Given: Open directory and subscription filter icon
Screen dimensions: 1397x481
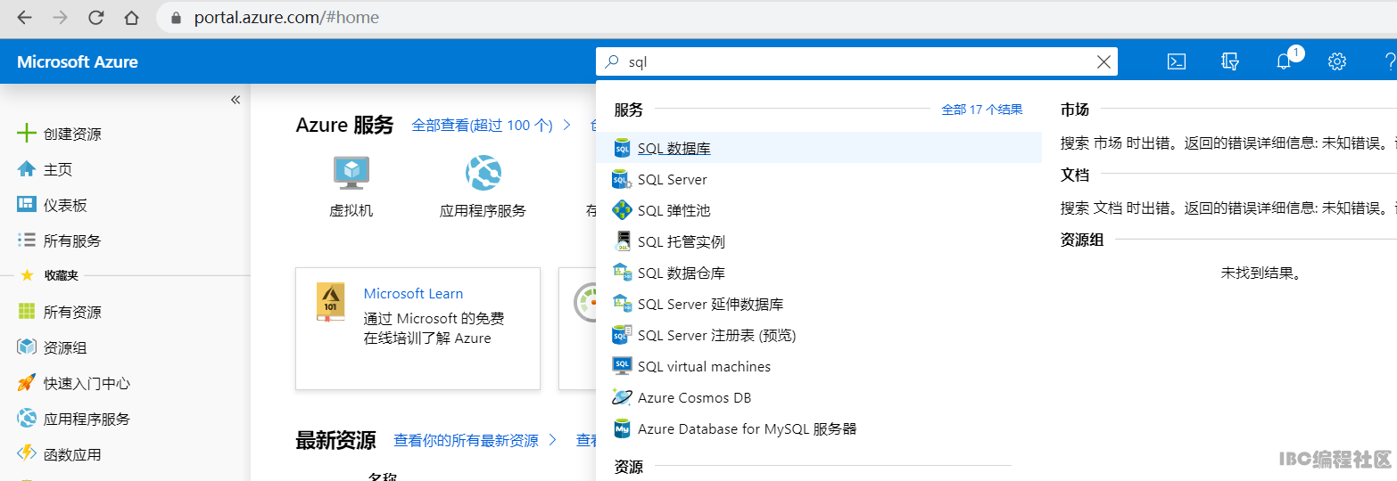Looking at the screenshot, I should [1230, 61].
